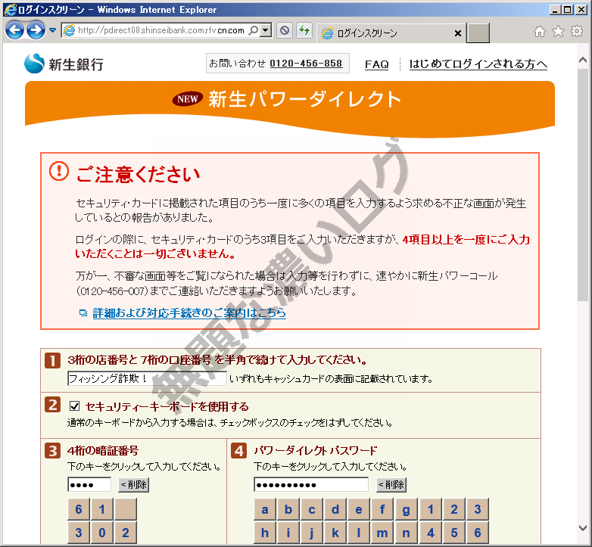The height and width of the screenshot is (547, 592).
Task: Click the phone number 0120-456-858
Action: coord(306,64)
